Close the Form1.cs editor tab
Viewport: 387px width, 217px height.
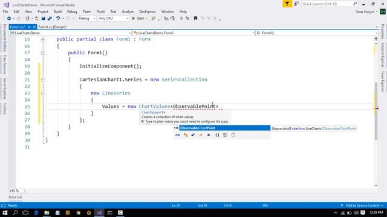(34, 27)
